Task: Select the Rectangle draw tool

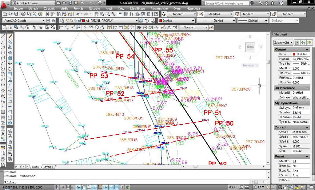Action: [3, 58]
